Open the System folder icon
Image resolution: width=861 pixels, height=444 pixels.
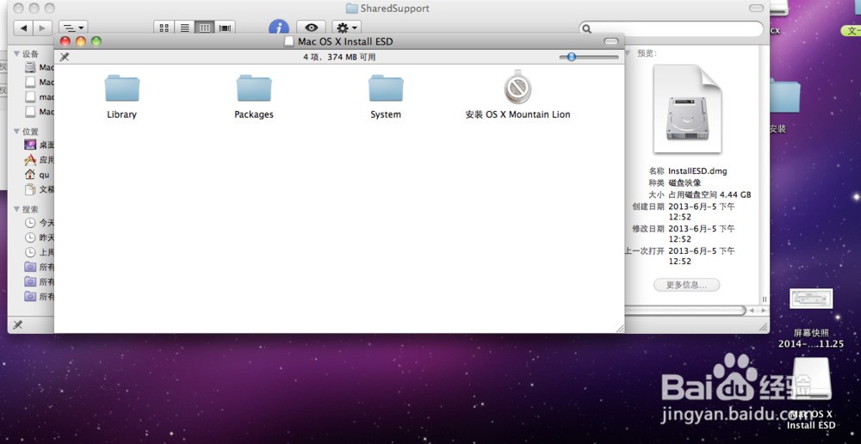tap(386, 89)
